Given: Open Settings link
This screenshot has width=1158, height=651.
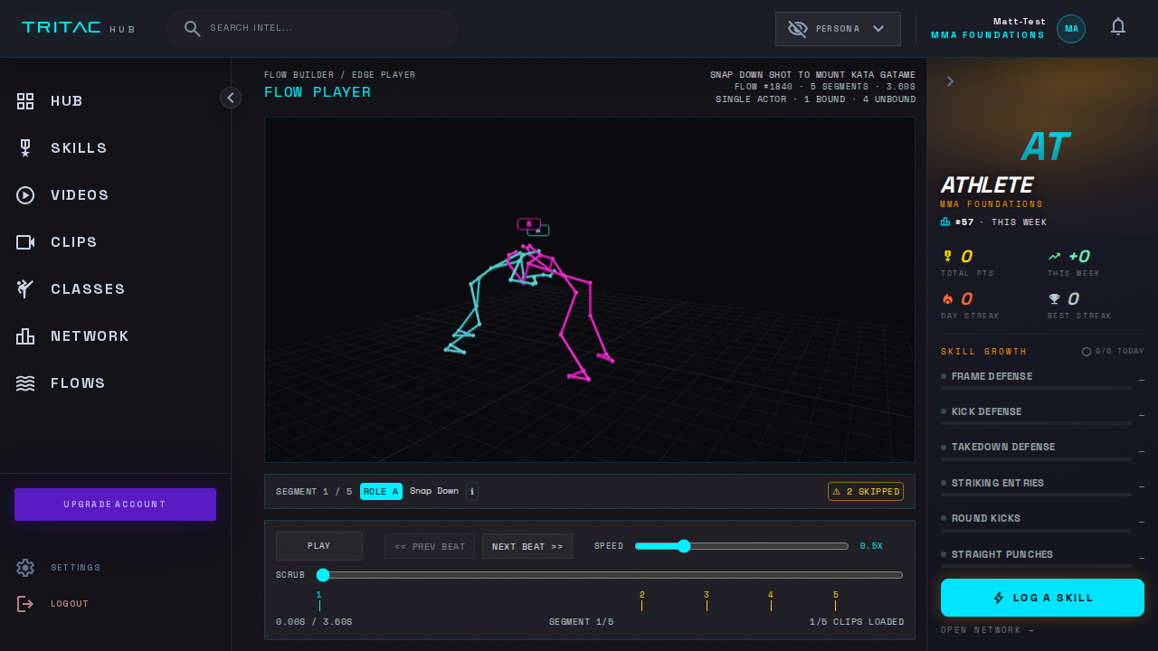Looking at the screenshot, I should [76, 568].
